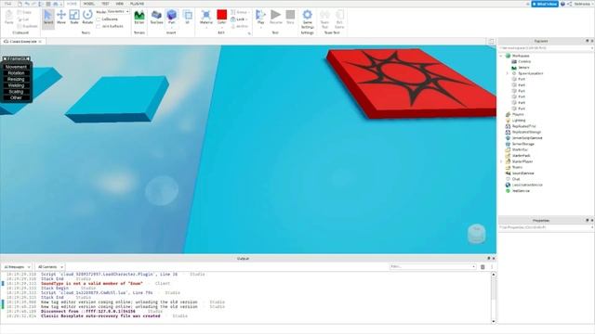Select Teams in Explorer

517,167
